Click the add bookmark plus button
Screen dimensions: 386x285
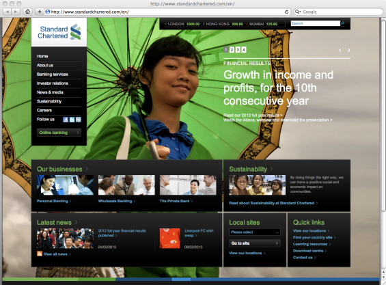[40, 12]
